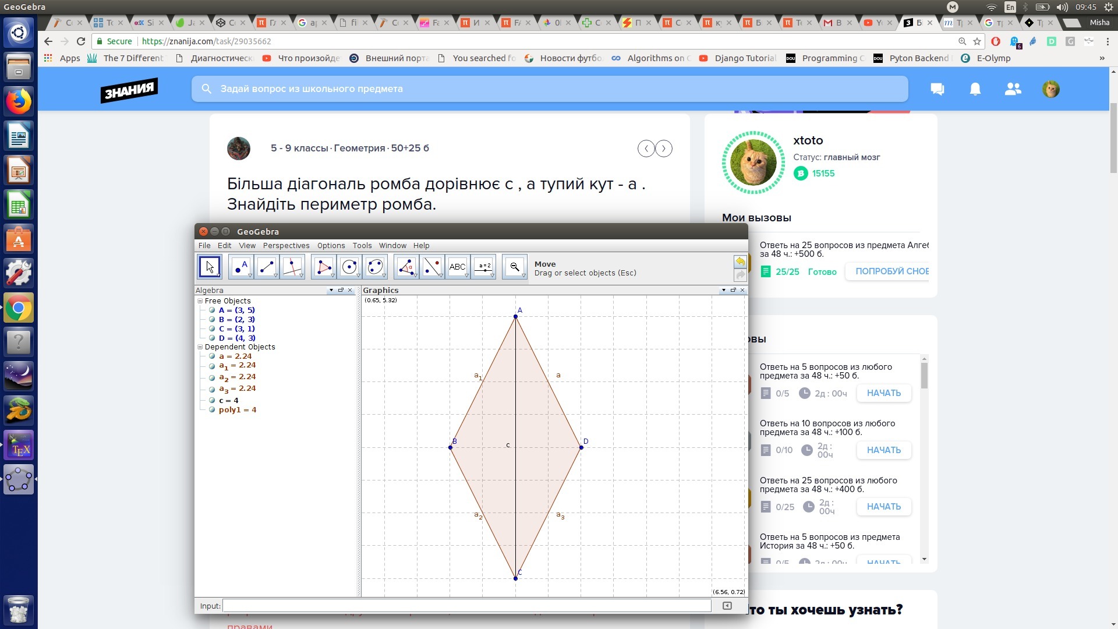Select the Slider a=2 tool

click(x=483, y=267)
